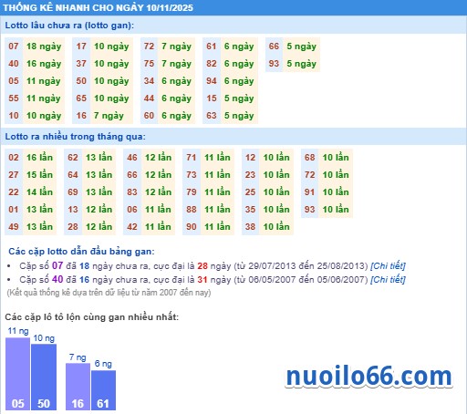467x414 pixels.
Task: Click frequent number 02 with 16 lần
Action: coord(14,158)
